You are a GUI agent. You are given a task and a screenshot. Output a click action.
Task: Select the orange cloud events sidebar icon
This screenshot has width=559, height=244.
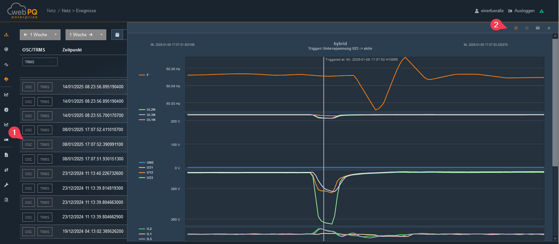6,79
